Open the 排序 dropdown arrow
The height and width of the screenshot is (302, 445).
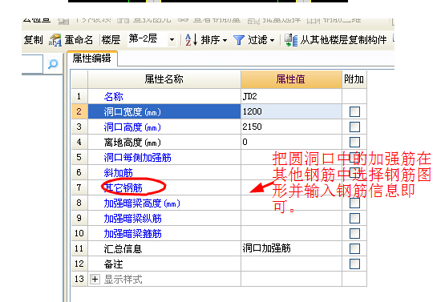(x=225, y=41)
